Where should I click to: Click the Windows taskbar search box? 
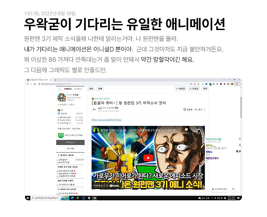45,198
